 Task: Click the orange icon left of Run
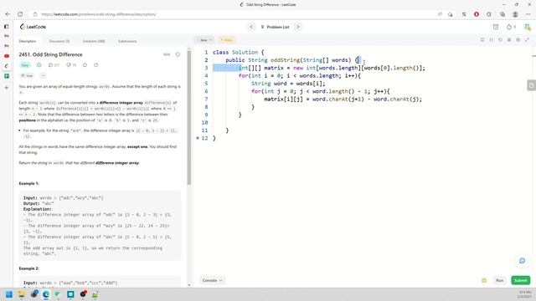point(484,280)
